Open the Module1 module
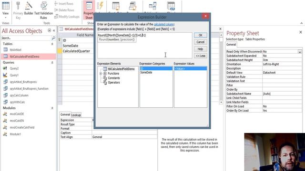The image size is (305, 171). [15, 134]
